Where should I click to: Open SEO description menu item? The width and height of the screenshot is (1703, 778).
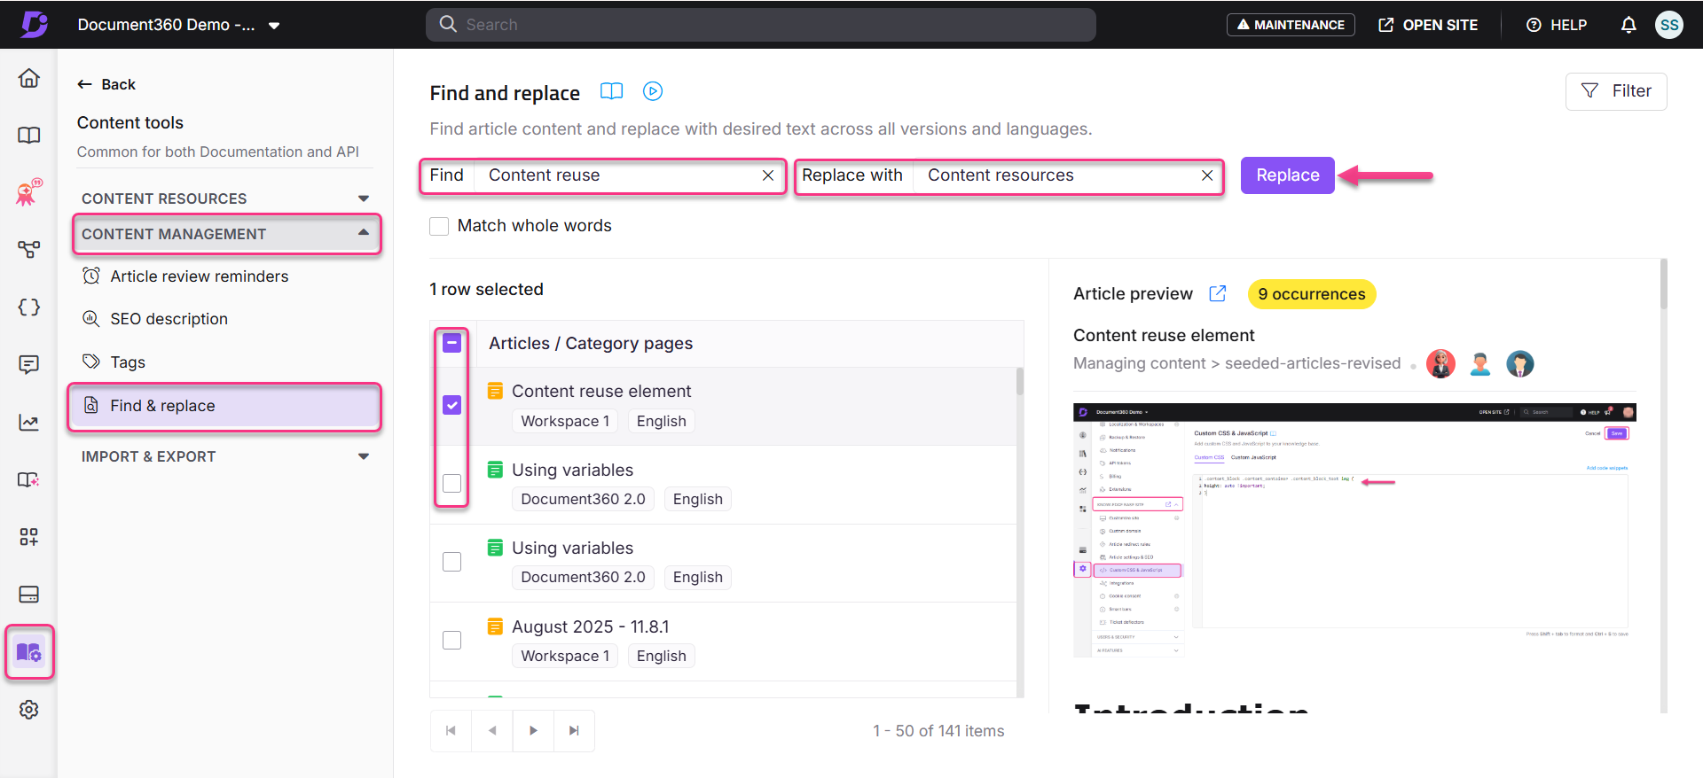(x=169, y=319)
